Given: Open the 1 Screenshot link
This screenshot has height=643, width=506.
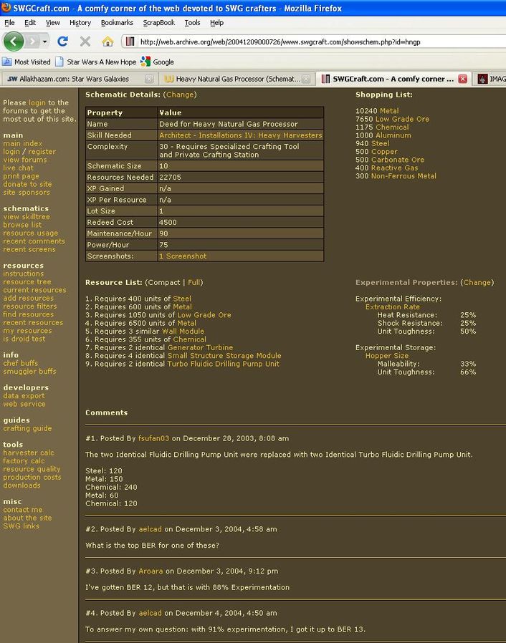Looking at the screenshot, I should click(x=182, y=256).
